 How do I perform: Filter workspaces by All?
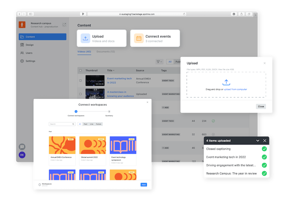[80, 124]
